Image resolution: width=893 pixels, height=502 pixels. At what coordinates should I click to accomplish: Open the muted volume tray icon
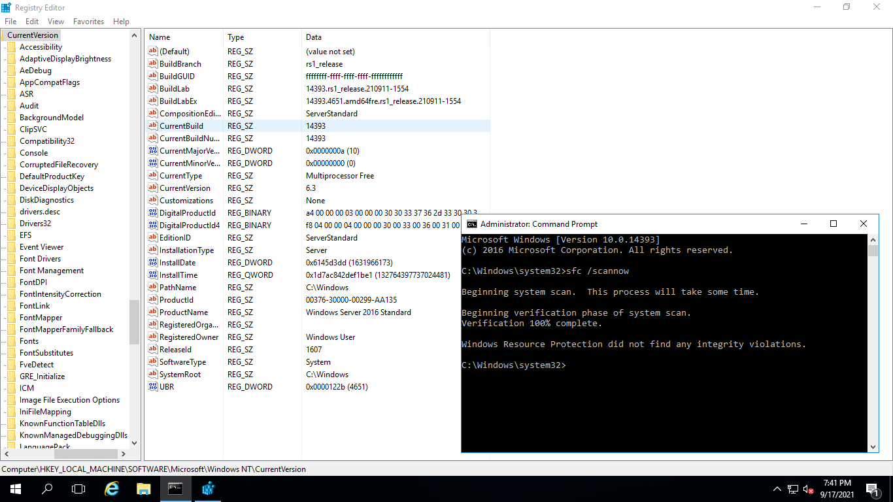[809, 489]
